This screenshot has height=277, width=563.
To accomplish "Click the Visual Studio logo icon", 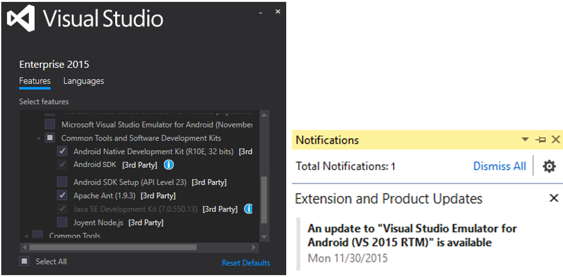I will (x=20, y=19).
